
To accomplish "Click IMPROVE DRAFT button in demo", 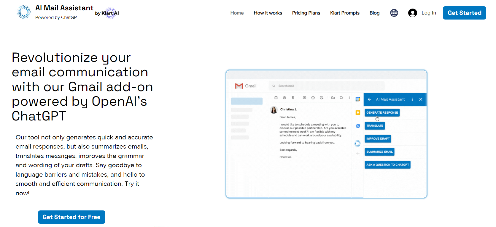I will coord(378,139).
